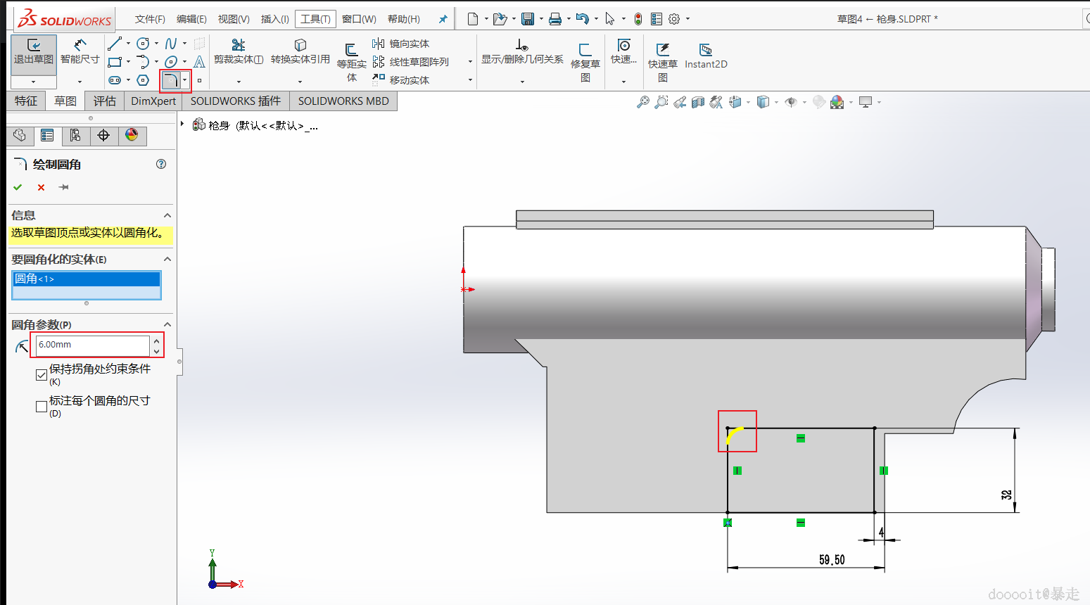
Task: Select the Line sketch tool
Action: (x=115, y=44)
